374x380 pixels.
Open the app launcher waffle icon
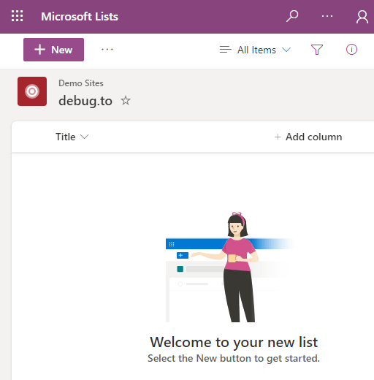17,16
